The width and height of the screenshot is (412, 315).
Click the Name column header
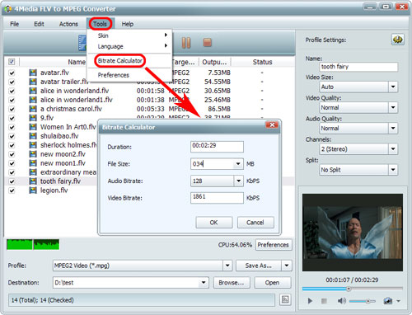tap(77, 62)
